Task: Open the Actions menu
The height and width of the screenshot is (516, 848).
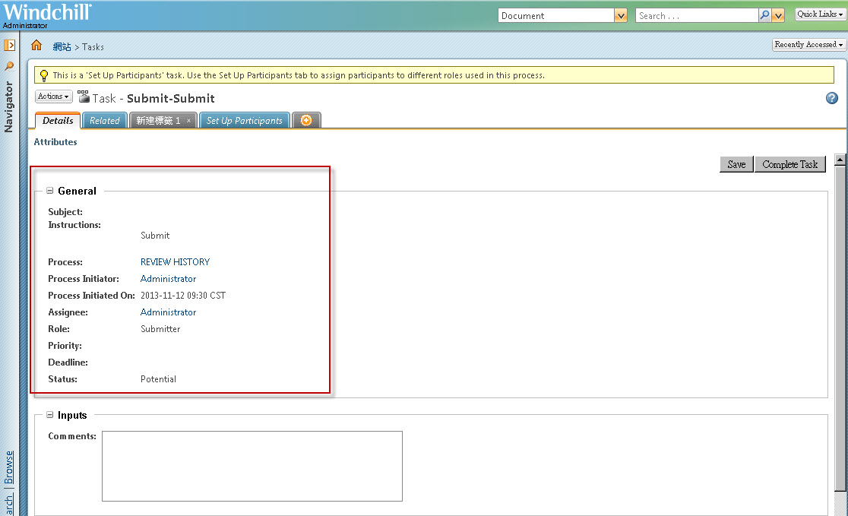Action: tap(53, 97)
